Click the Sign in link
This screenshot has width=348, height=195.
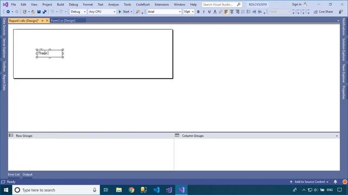coord(296,4)
